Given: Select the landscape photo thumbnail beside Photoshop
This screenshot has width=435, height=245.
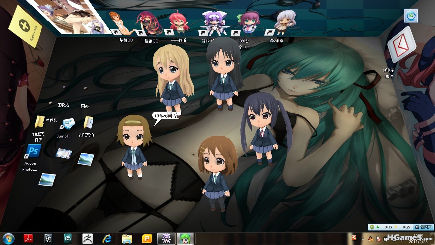Looking at the screenshot, I should pos(86,159).
